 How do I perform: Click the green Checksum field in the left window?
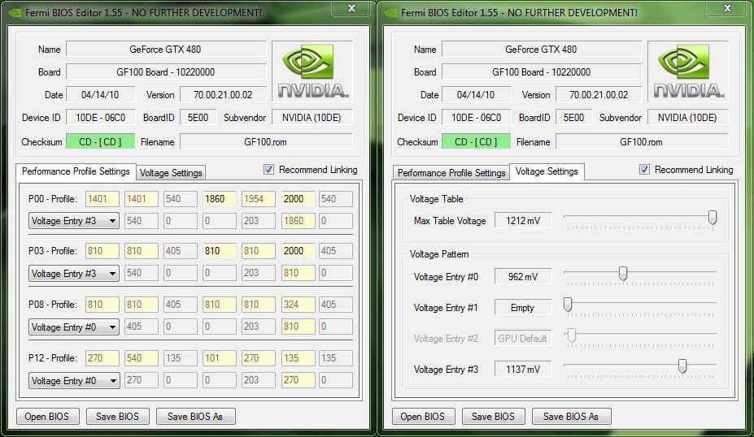click(x=101, y=142)
